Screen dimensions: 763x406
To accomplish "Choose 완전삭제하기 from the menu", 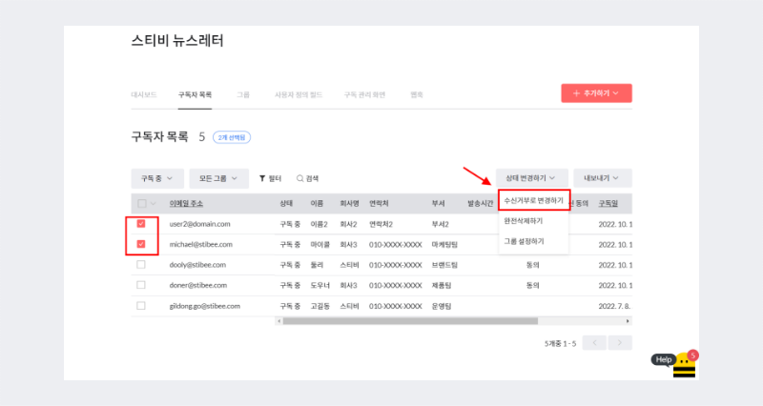I will pyautogui.click(x=524, y=221).
